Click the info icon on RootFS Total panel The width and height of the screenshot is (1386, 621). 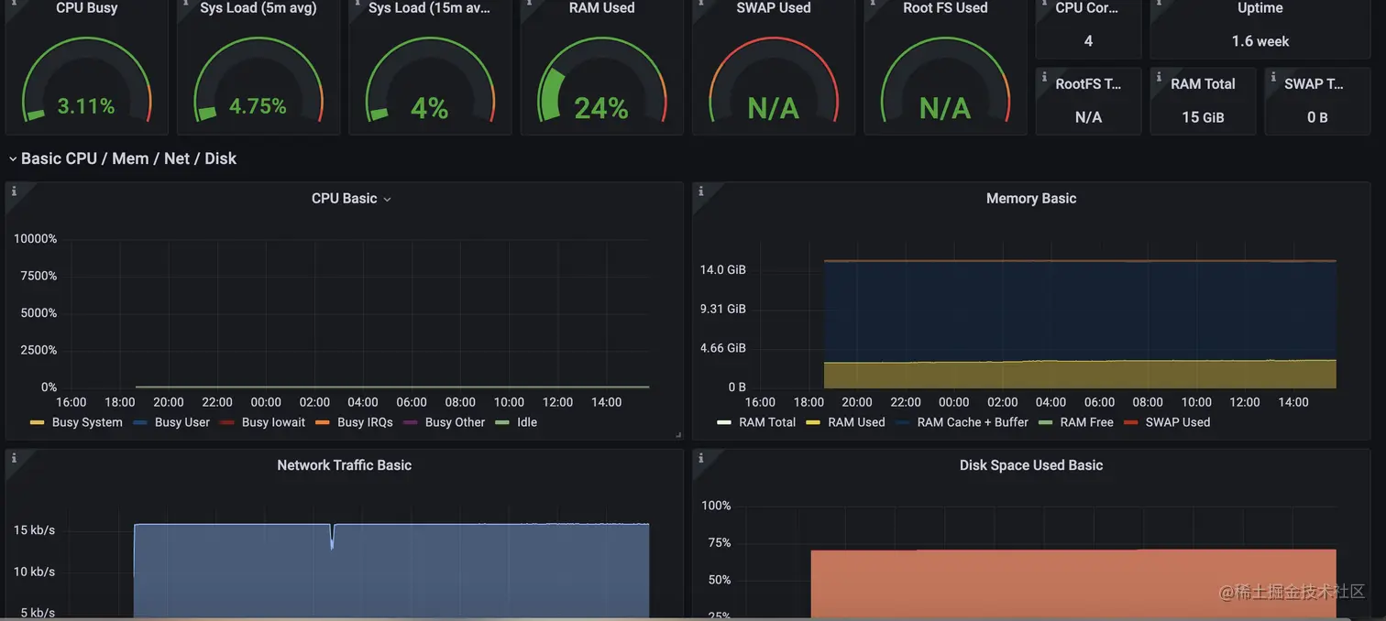pyautogui.click(x=1044, y=77)
